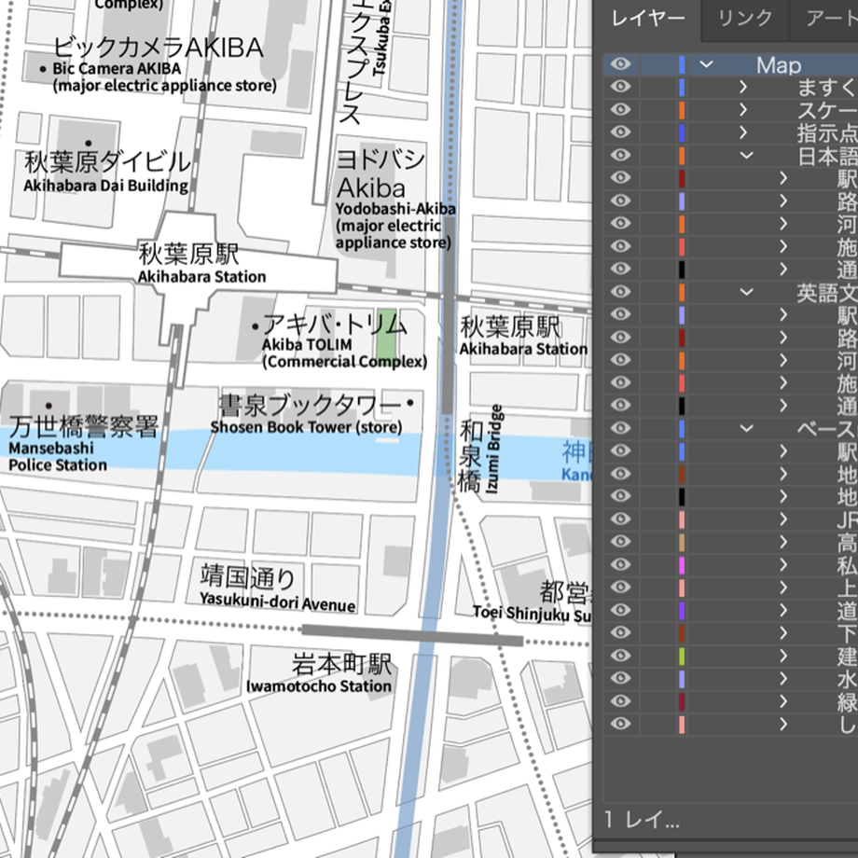The width and height of the screenshot is (858, 858).
Task: Hide the 英語文 layer group
Action: [620, 292]
